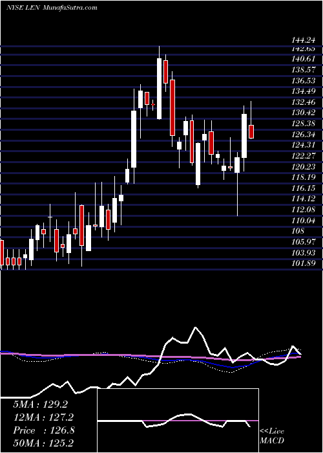
Task: Click the 132.46 price axis label
Action: (x=303, y=102)
